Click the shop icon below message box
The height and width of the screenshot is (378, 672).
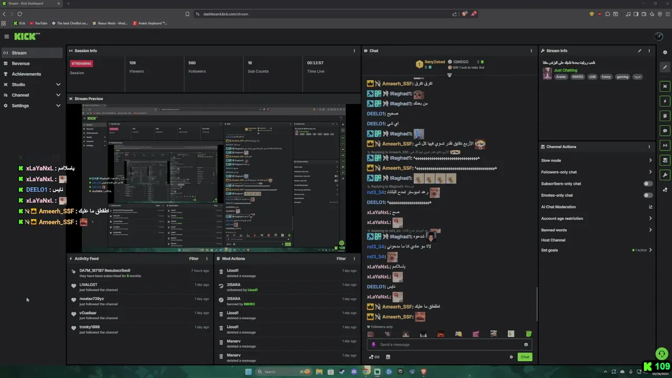click(388, 357)
